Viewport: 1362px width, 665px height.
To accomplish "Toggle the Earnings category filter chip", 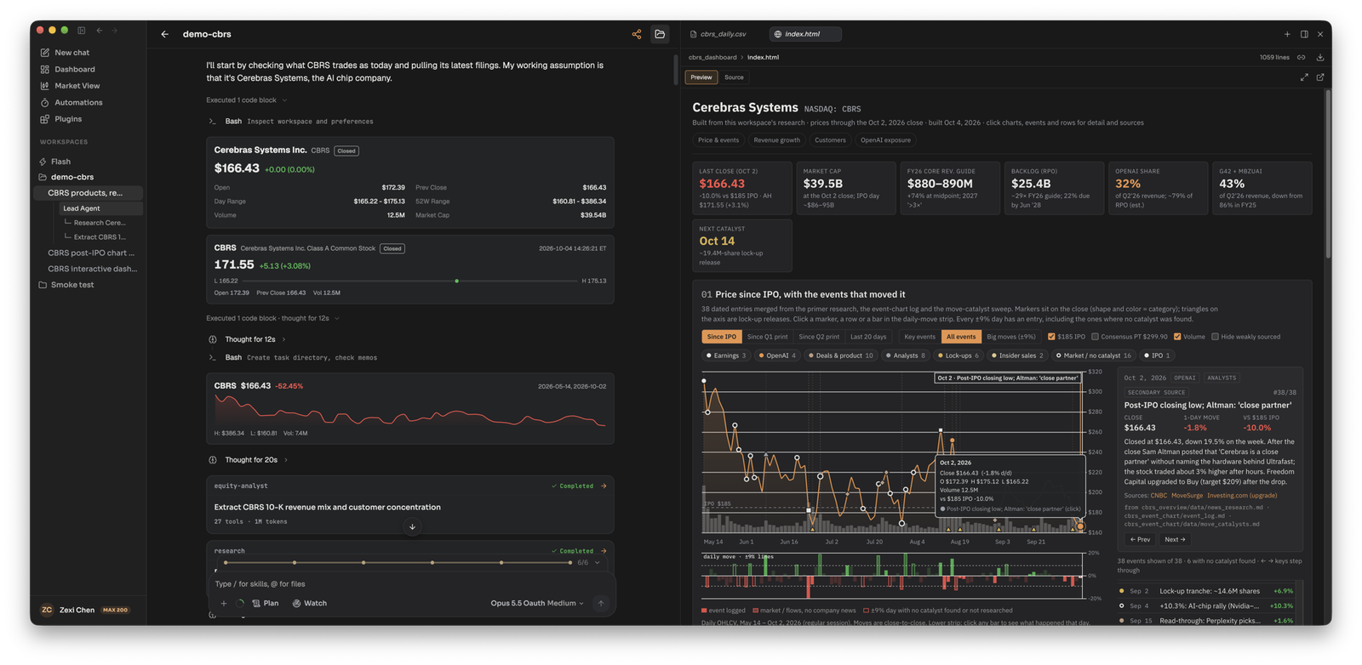I will [x=726, y=355].
